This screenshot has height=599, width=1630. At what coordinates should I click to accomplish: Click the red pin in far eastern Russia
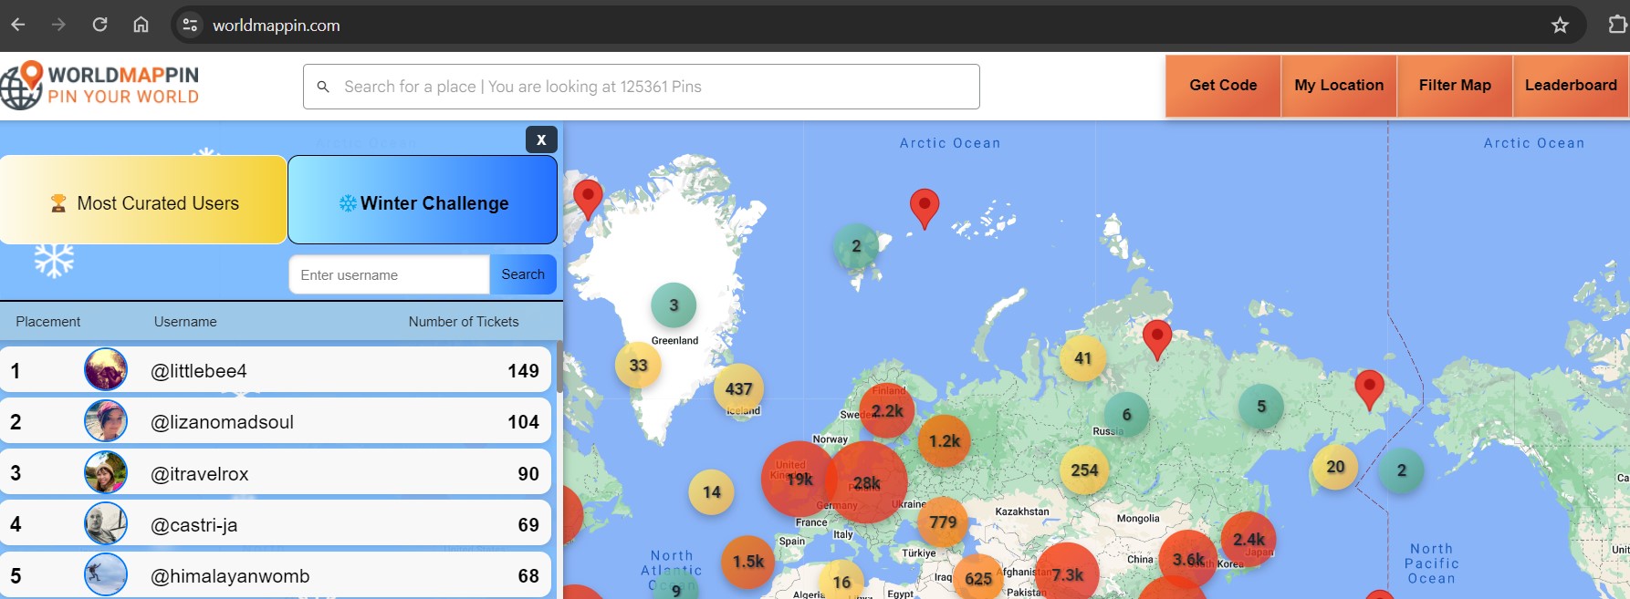coord(1369,390)
